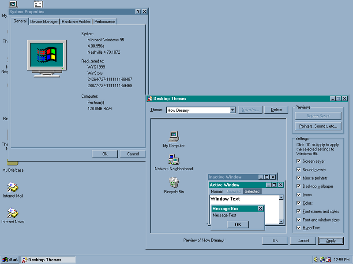Click the Pointers, Sounds, etc. button

pyautogui.click(x=318, y=126)
